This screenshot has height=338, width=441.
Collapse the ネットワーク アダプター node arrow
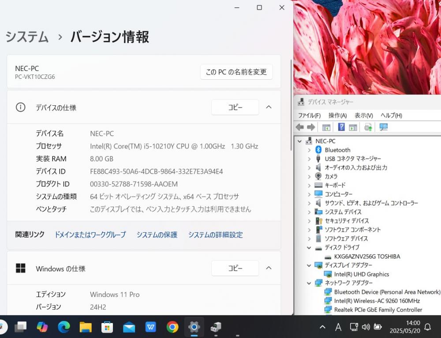309,283
